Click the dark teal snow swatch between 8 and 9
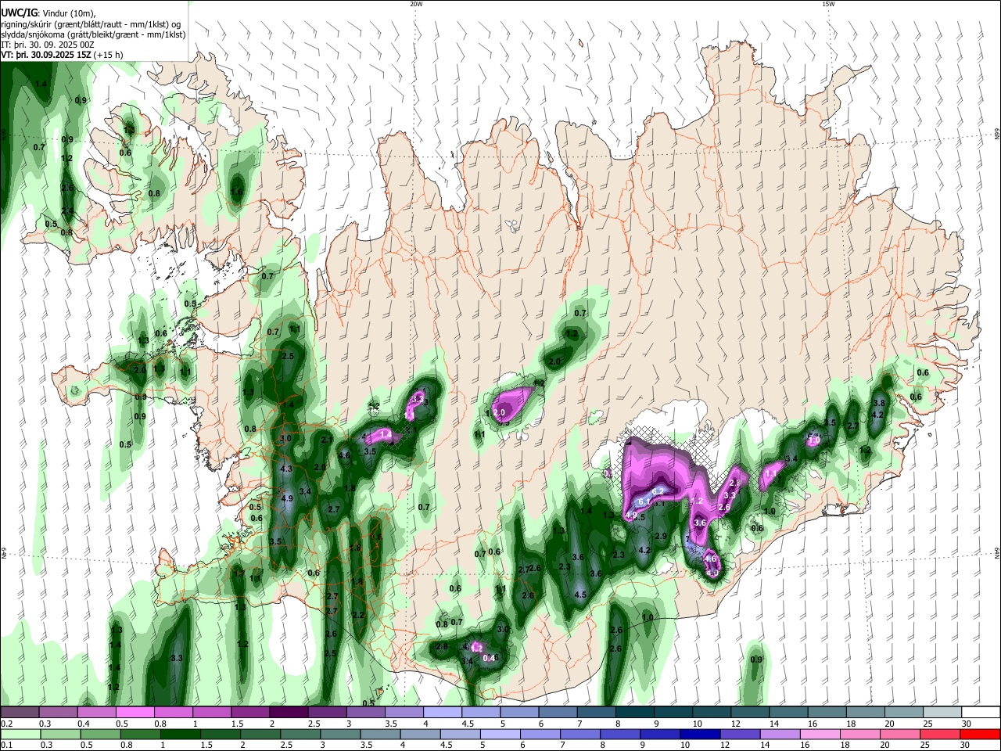 (635, 713)
